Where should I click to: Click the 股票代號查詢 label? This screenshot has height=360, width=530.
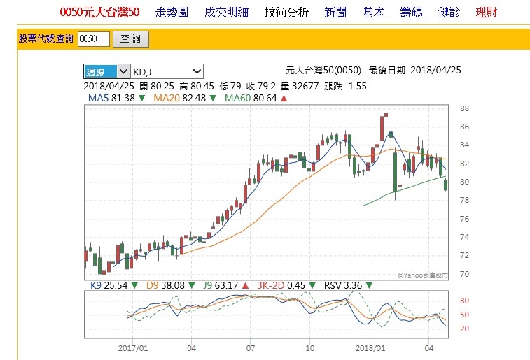(46, 39)
